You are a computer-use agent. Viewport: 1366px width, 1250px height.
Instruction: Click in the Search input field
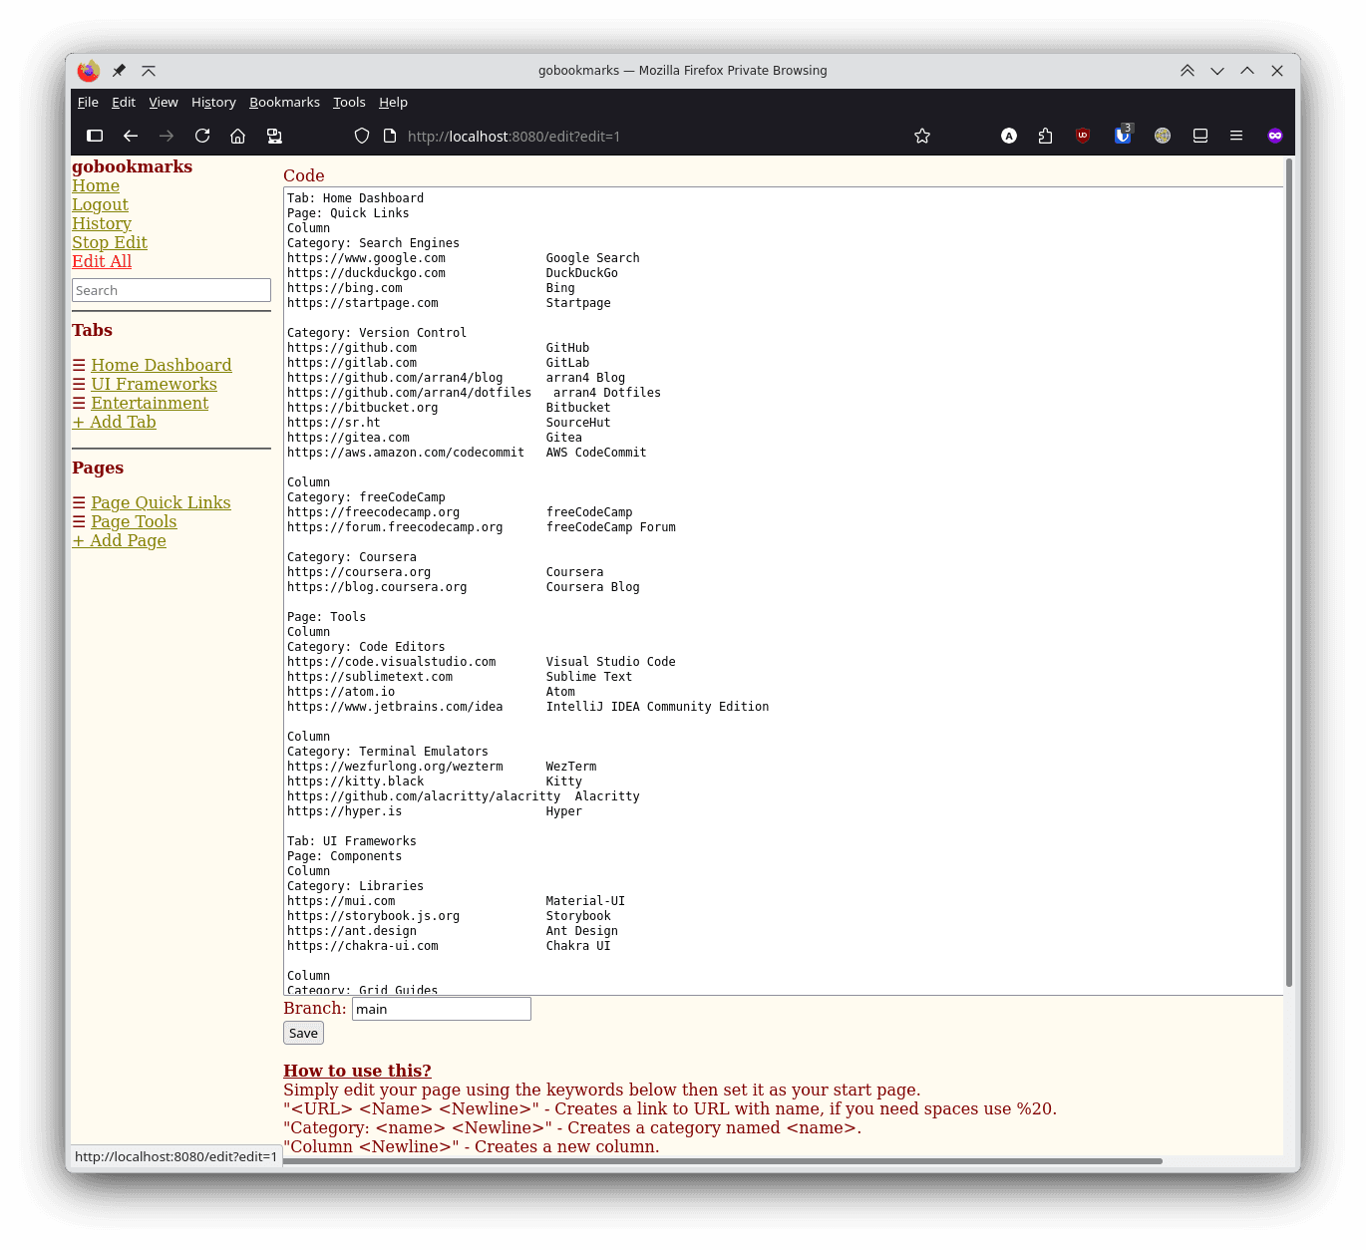171,290
